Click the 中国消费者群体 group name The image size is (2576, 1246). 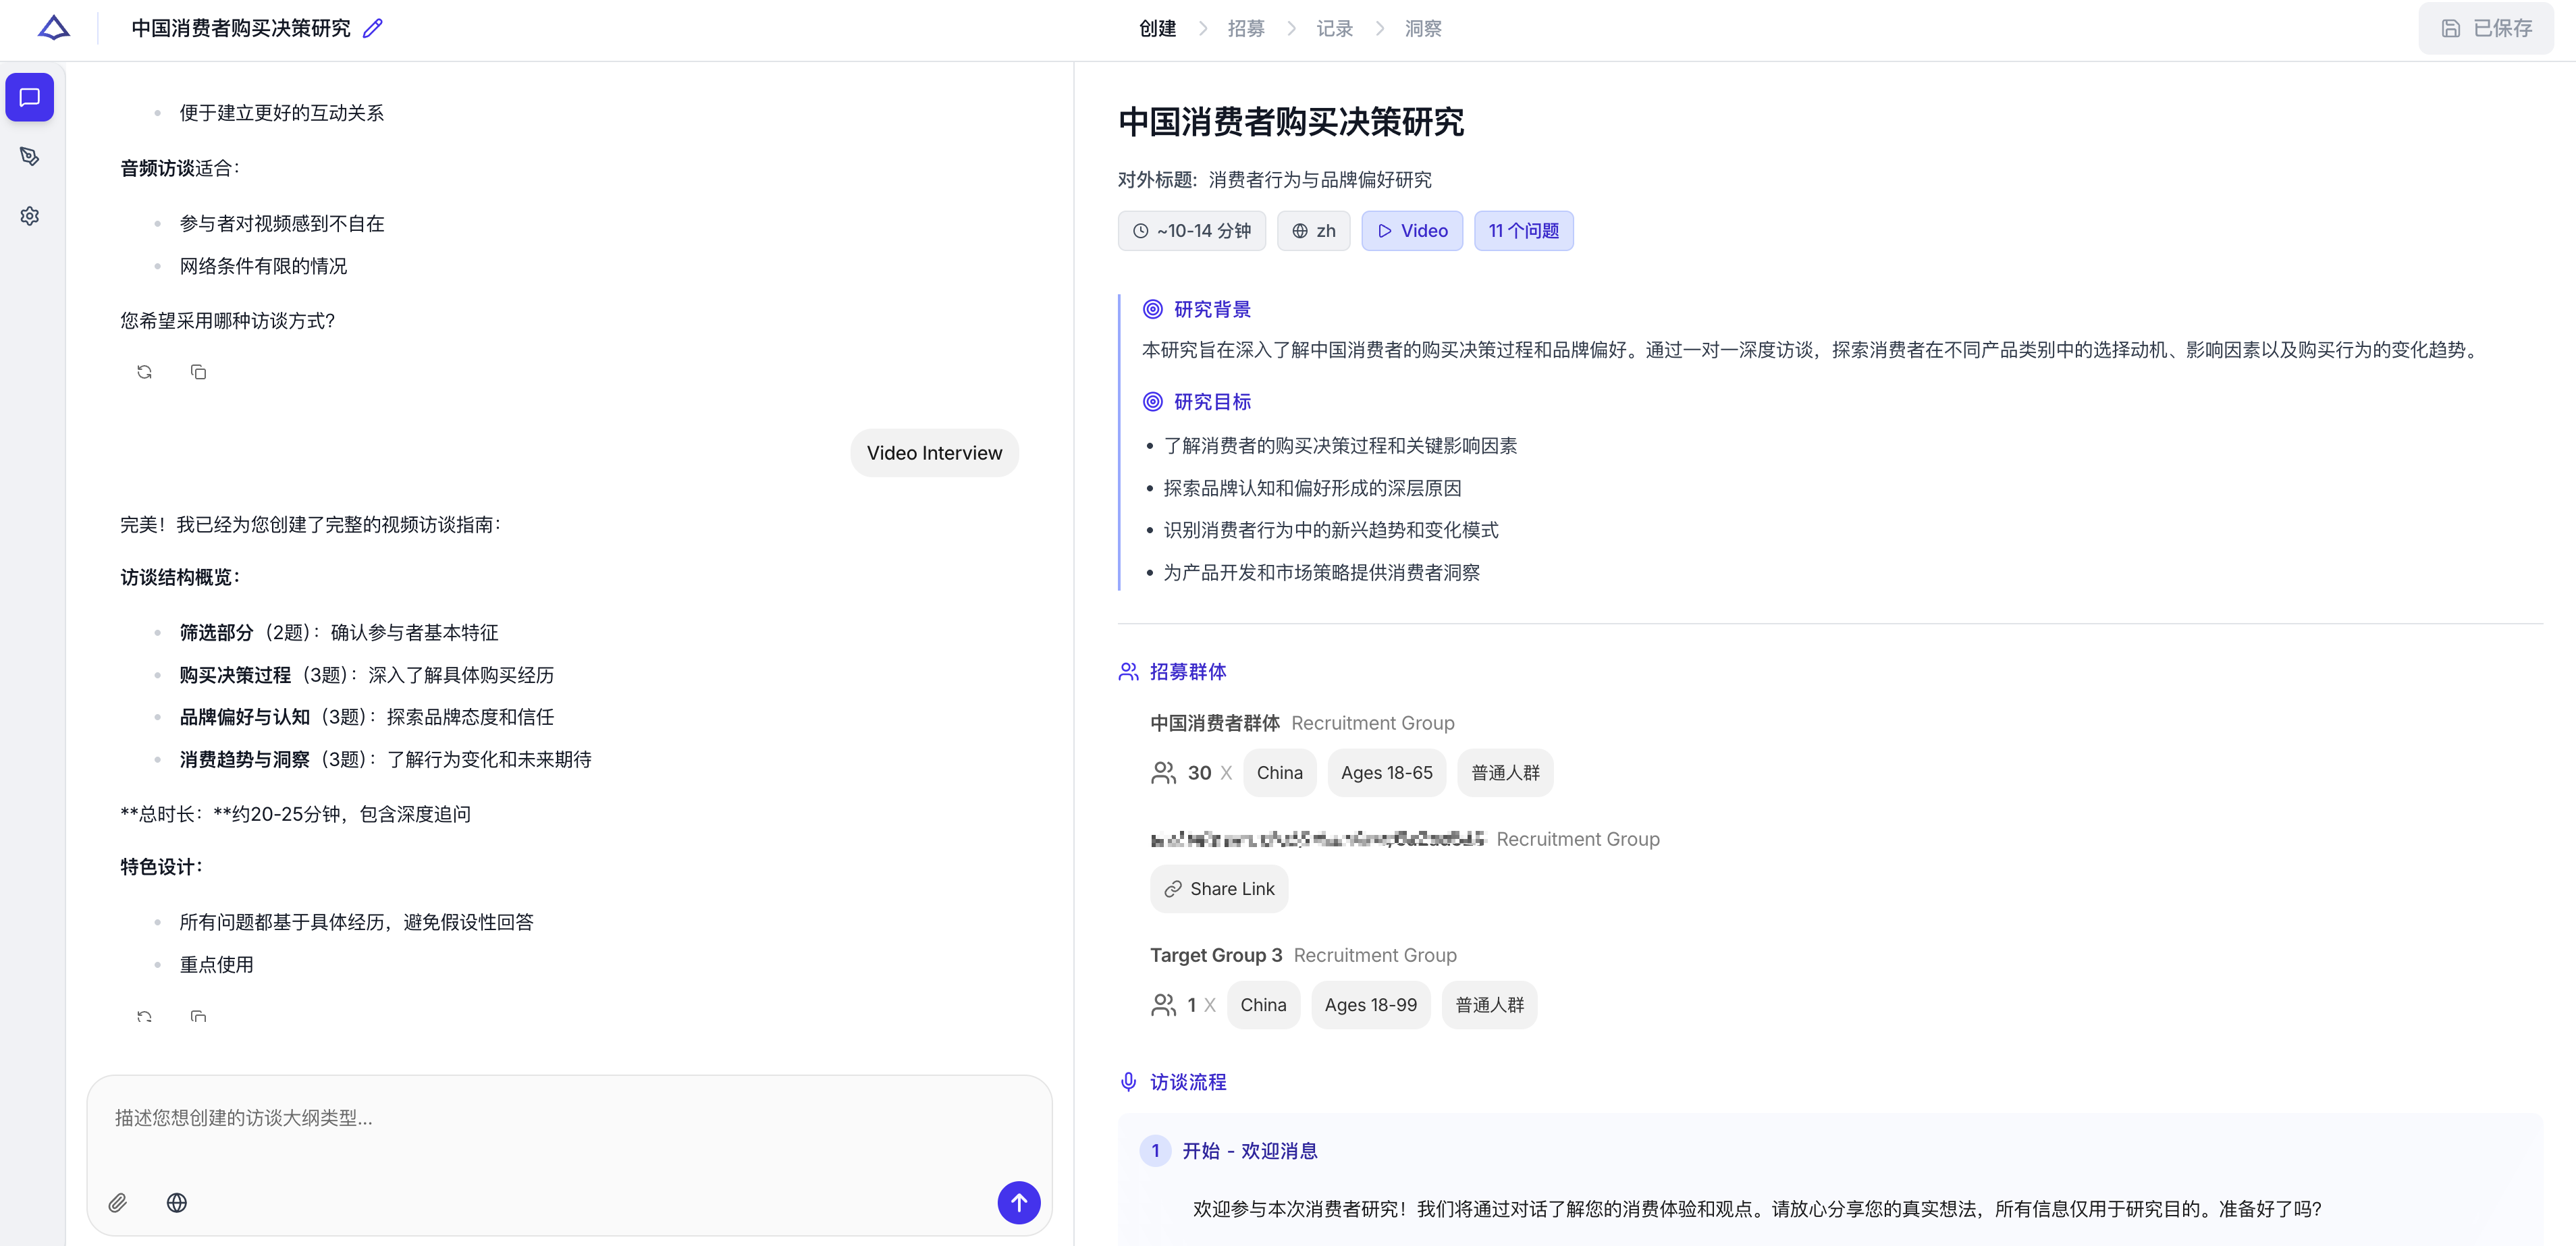pos(1214,723)
